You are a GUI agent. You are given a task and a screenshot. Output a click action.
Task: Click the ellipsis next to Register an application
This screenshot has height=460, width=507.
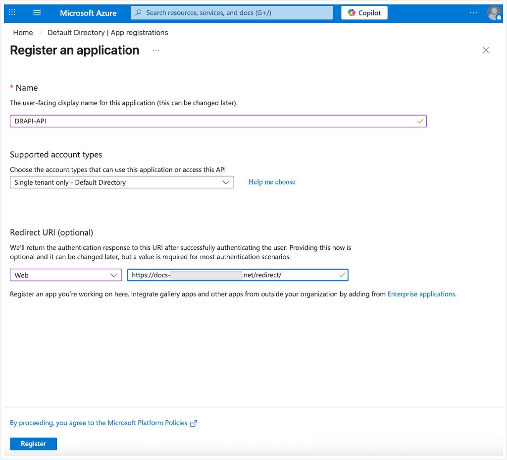pos(156,50)
